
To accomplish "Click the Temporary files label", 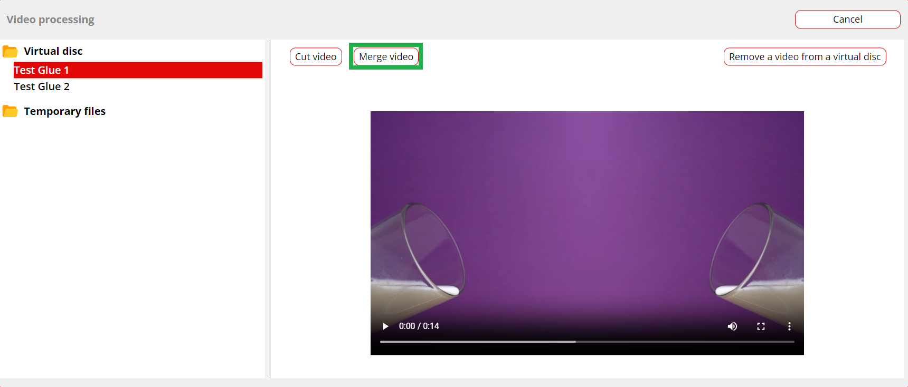I will tap(65, 111).
